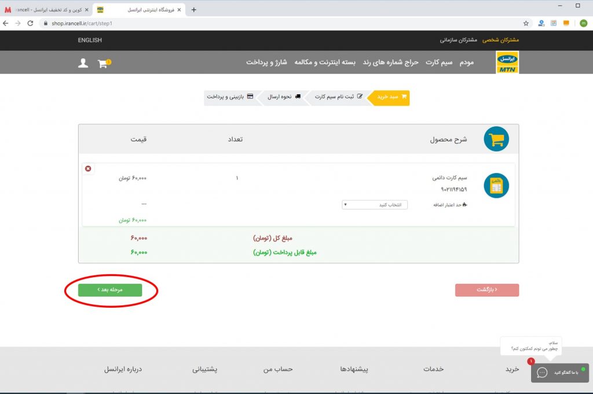Click the phone number ۹۰۲۱۱۹۴۱۵۹ text
Image resolution: width=593 pixels, height=394 pixels.
click(454, 189)
